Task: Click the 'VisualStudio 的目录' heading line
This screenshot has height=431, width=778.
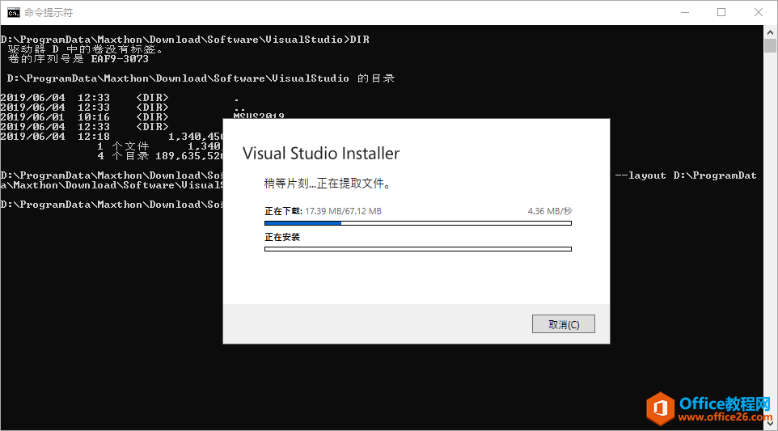Action: click(x=201, y=78)
